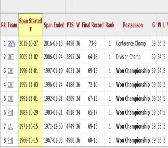This screenshot has width=168, height=148.
Task: Open the PHI link in row 8
Action: 10,140
